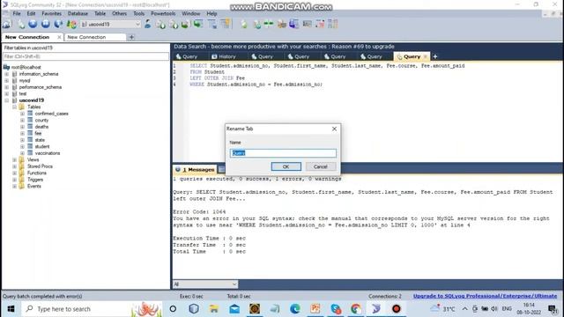
Task: Click the Execute Query blue play icon
Action: [x=33, y=24]
